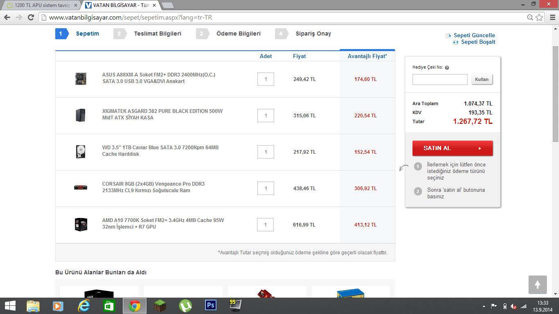This screenshot has height=314, width=559.
Task: Open the Fraps 99 monitor taskbar icon
Action: pyautogui.click(x=235, y=305)
